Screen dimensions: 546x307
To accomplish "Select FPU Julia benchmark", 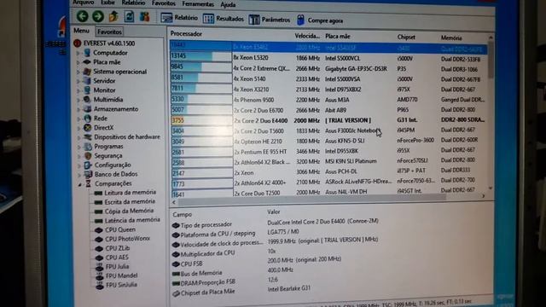I will tap(118, 267).
